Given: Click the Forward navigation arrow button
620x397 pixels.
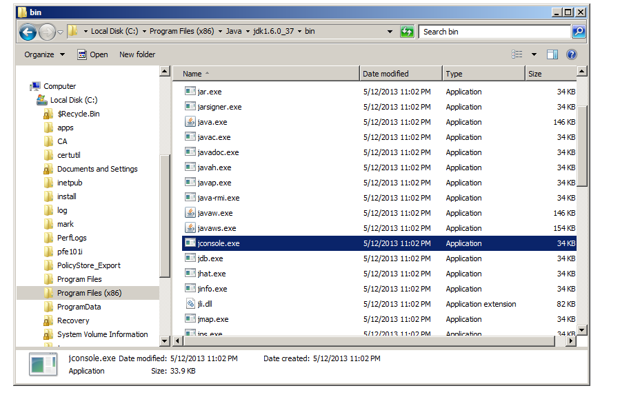Looking at the screenshot, I should click(47, 32).
